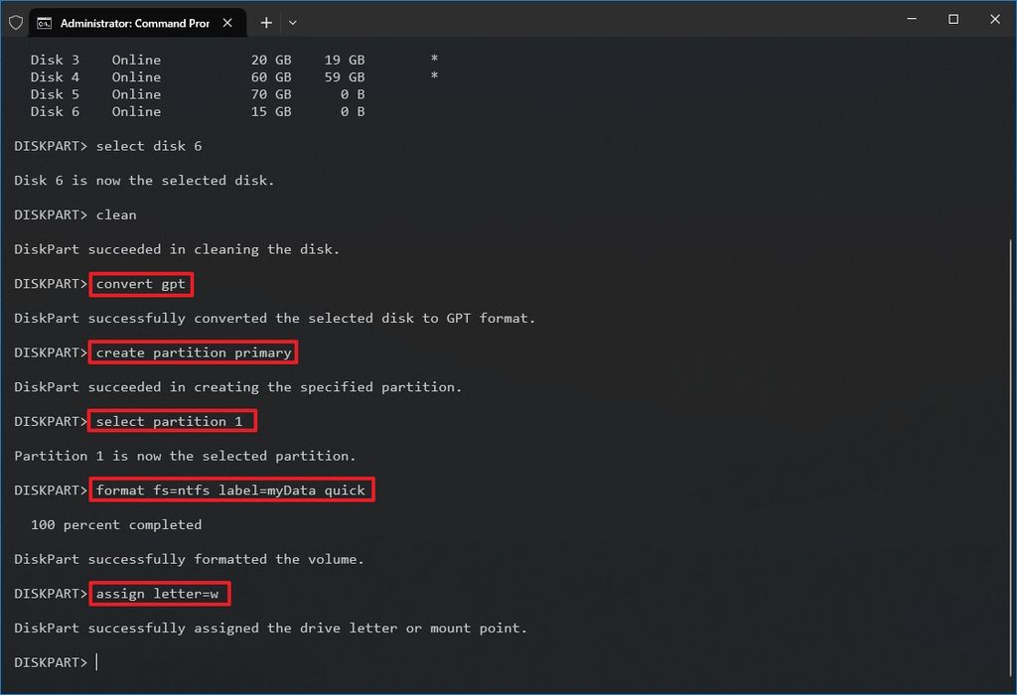Screen dimensions: 1017x695
Task: Click the maximize button of the terminal window
Action: click(952, 19)
